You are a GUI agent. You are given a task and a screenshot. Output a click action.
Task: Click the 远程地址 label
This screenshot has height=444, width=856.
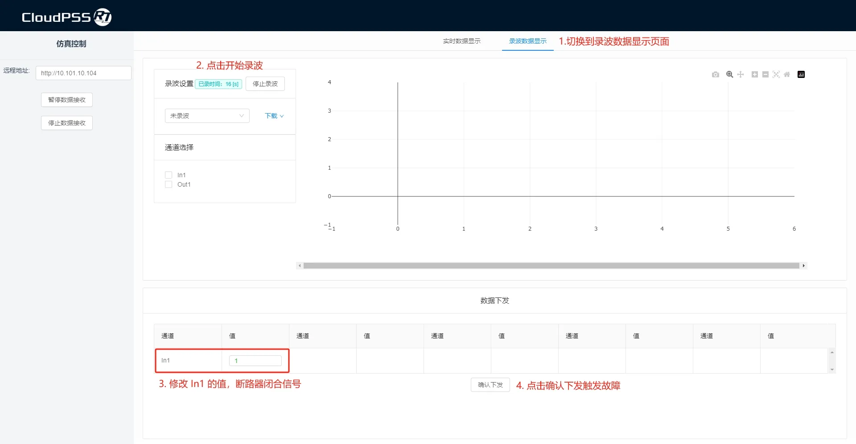[x=16, y=70]
